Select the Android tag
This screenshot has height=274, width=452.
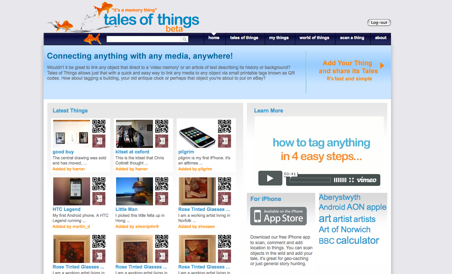click(332, 207)
